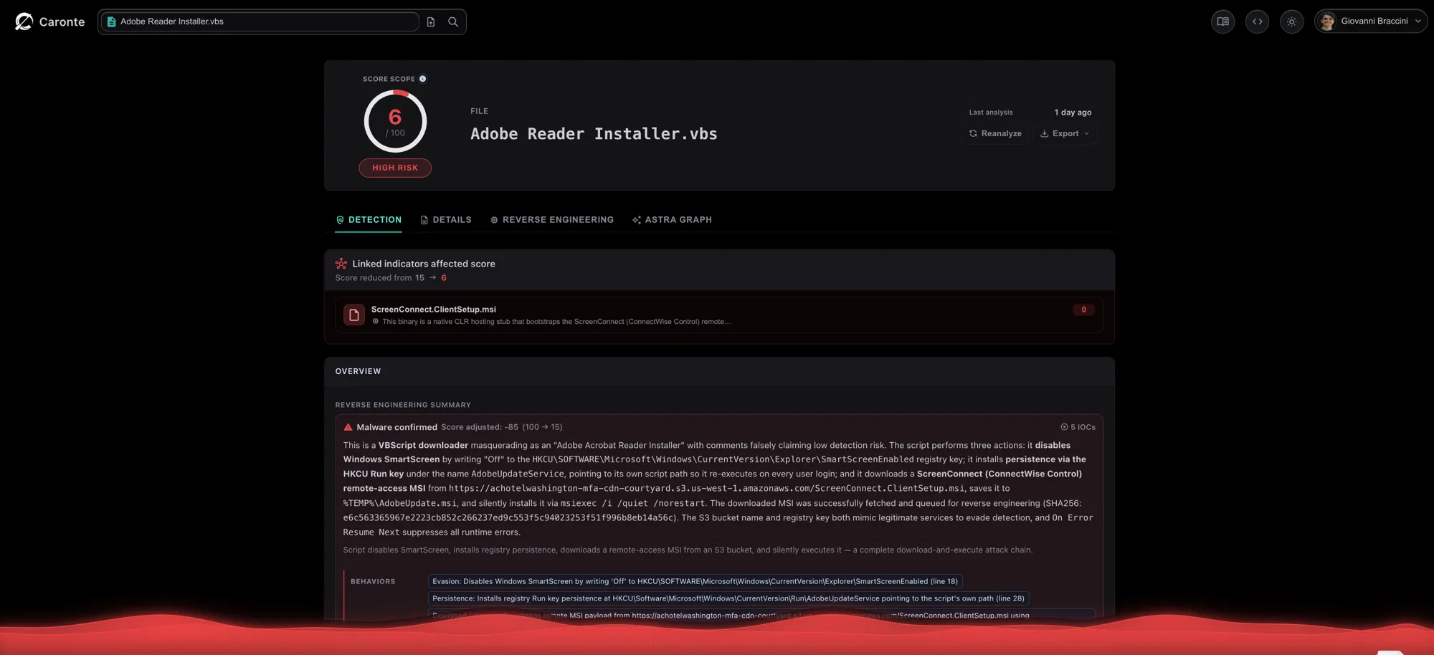Viewport: 1434px width, 655px height.
Task: Click the red linked indicators graph icon
Action: pos(341,264)
